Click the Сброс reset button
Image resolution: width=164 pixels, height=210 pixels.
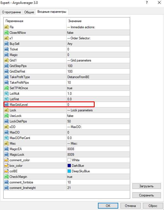(x=153, y=206)
